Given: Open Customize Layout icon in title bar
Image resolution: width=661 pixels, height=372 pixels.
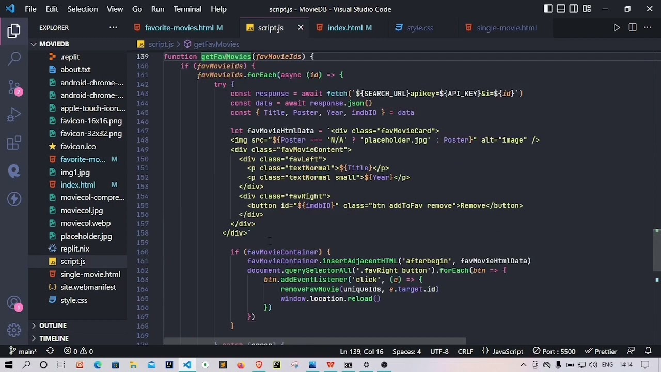Looking at the screenshot, I should click(587, 9).
